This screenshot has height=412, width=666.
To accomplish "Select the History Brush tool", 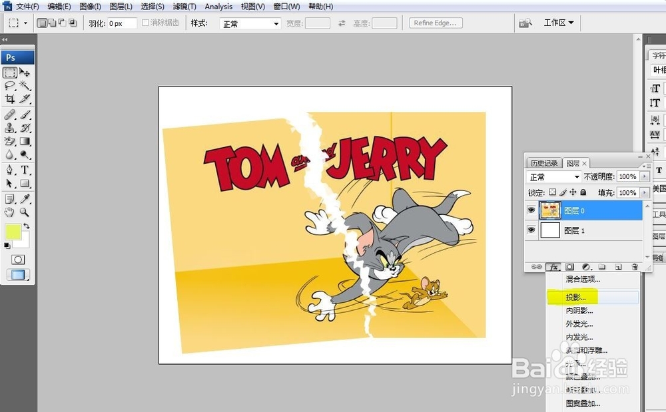I will pos(25,128).
